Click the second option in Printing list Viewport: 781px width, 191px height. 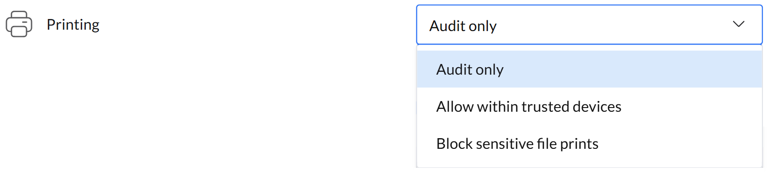[x=529, y=107]
